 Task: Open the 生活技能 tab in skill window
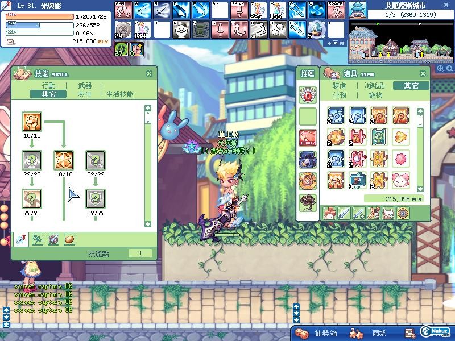pyautogui.click(x=119, y=94)
